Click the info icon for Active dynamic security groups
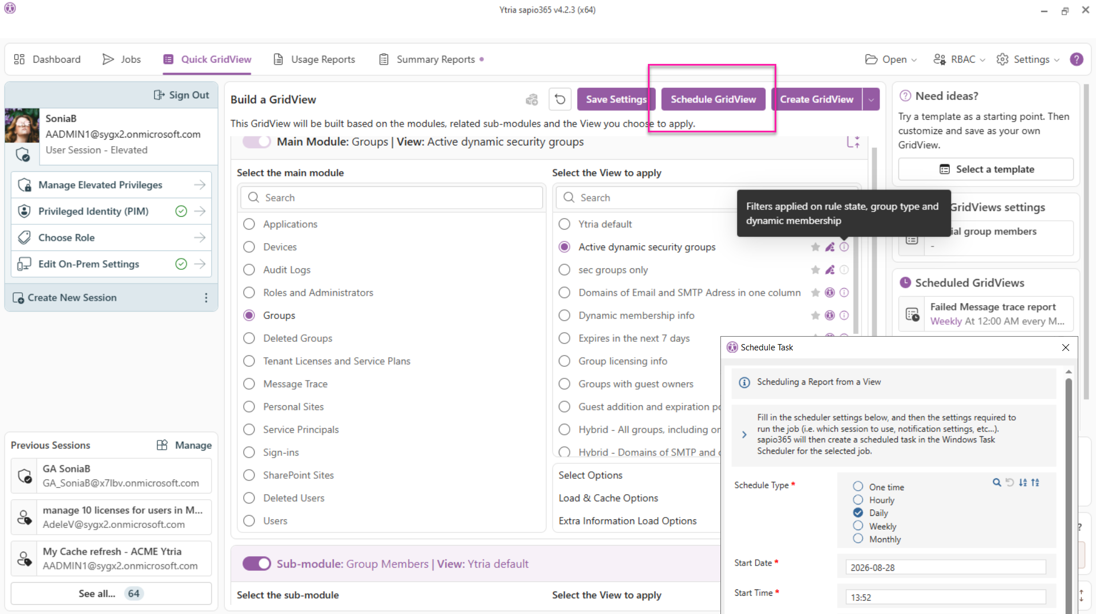 pos(844,247)
